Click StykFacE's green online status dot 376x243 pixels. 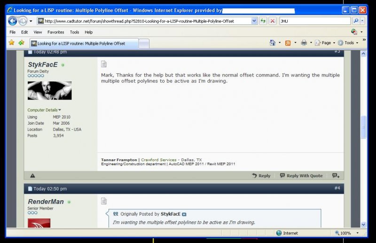(x=63, y=65)
